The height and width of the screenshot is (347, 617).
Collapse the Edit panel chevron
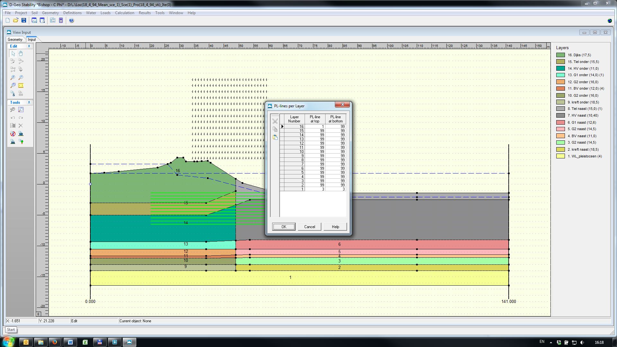[29, 46]
